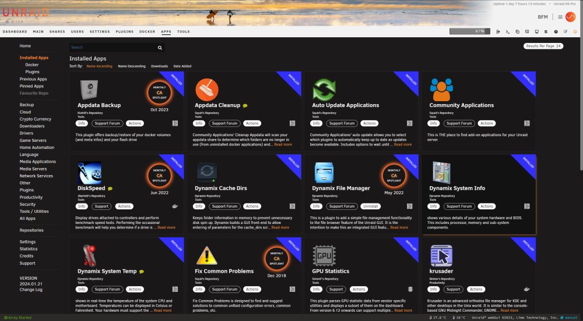Click the DiskSpeed hard drive icon
The height and width of the screenshot is (321, 583).
click(x=90, y=173)
